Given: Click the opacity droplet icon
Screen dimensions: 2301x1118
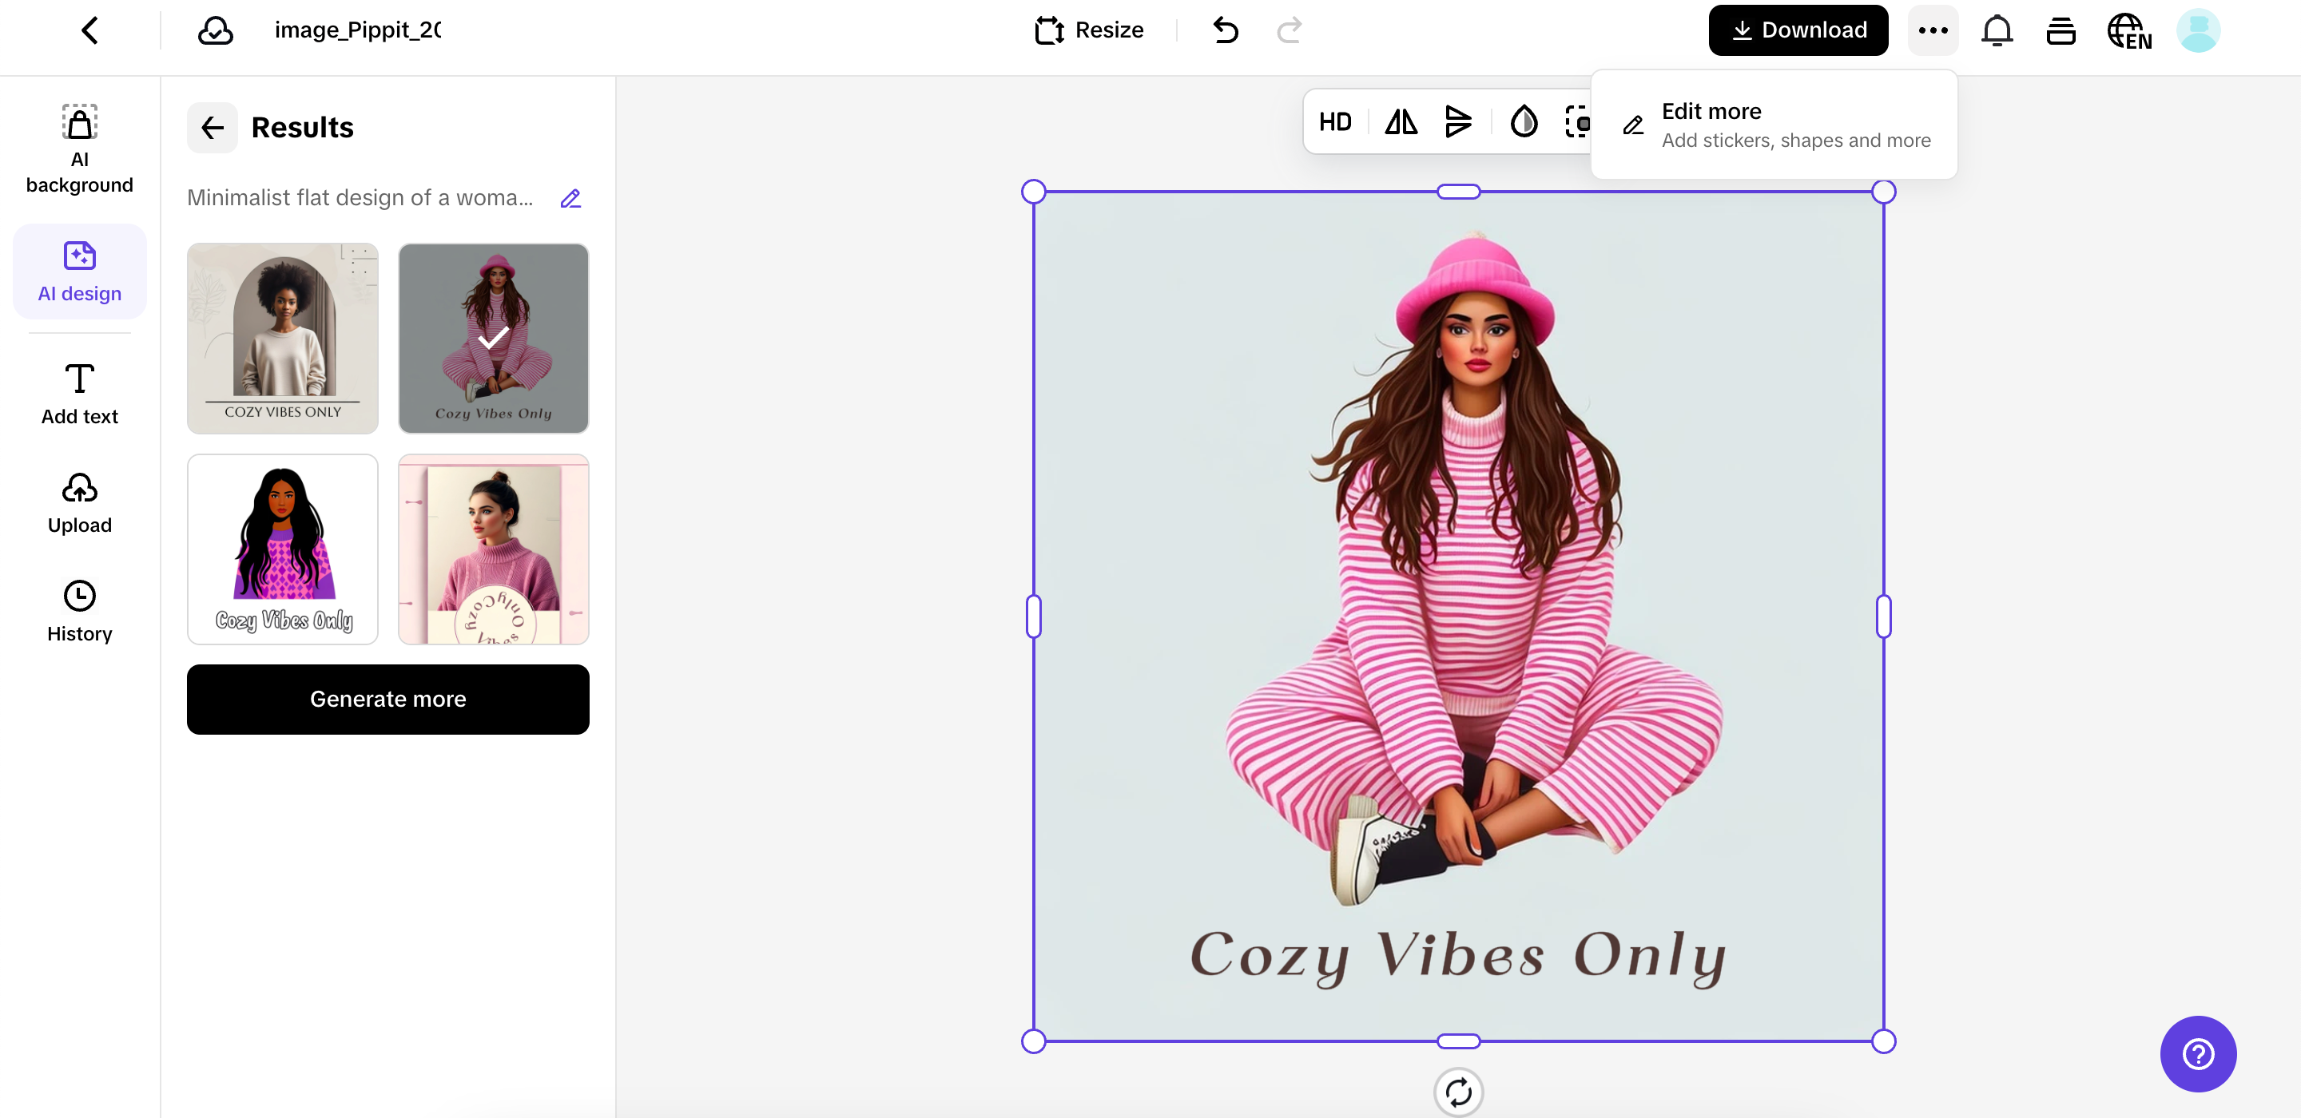Looking at the screenshot, I should click(x=1523, y=121).
